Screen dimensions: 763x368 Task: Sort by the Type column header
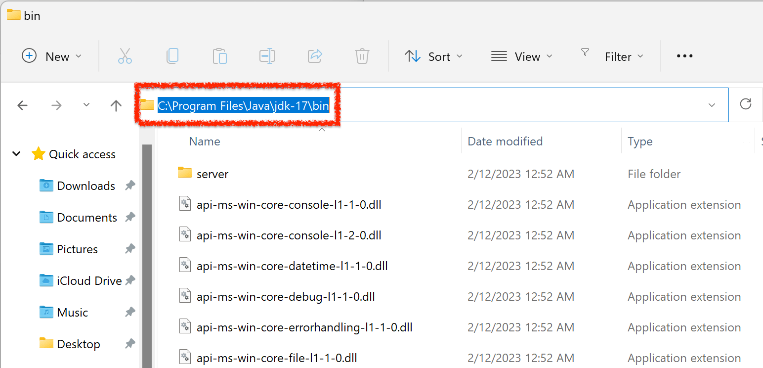tap(640, 141)
